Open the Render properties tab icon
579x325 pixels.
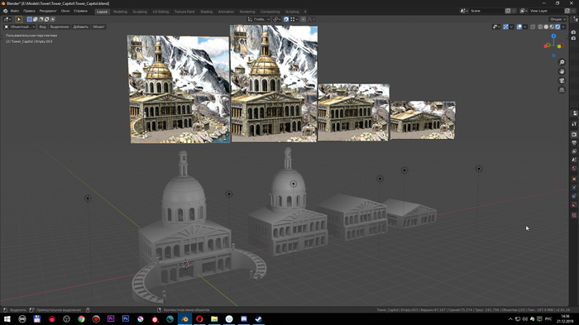click(x=574, y=135)
